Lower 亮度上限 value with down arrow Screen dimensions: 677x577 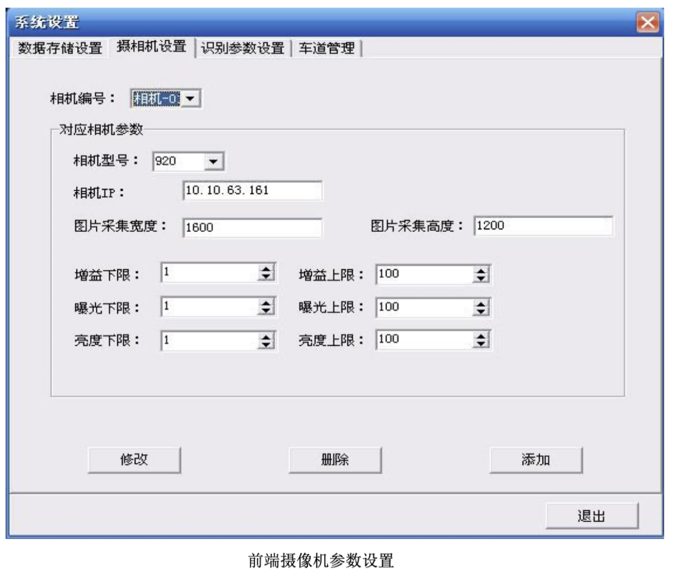pyautogui.click(x=481, y=344)
